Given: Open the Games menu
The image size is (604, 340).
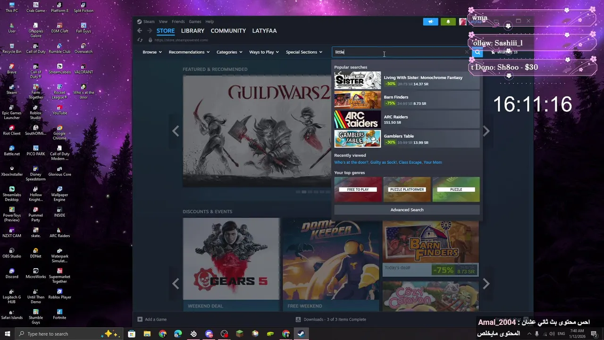Looking at the screenshot, I should pos(195,22).
